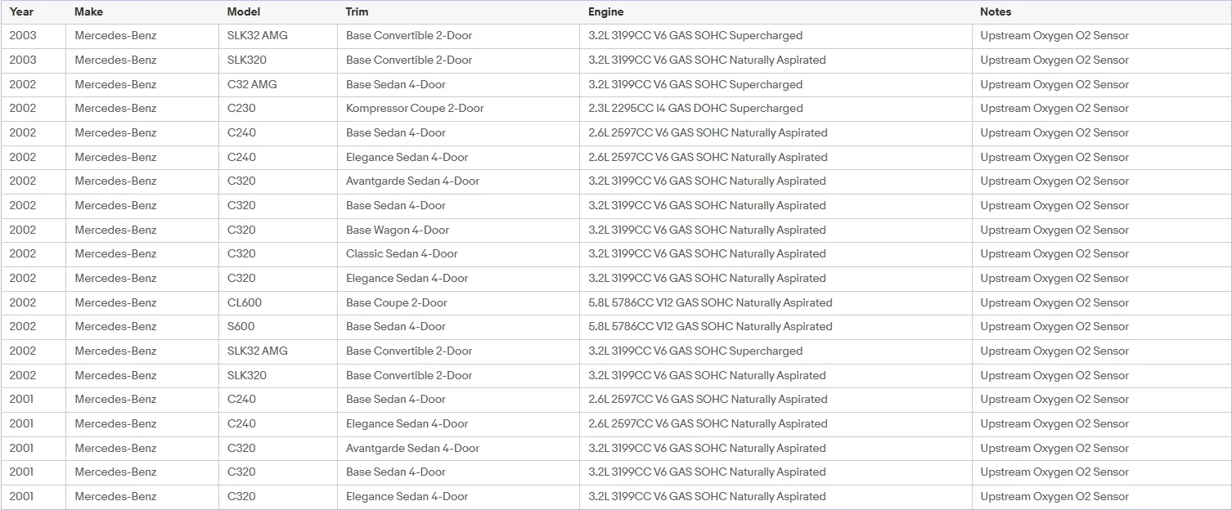Click the 2.6L engine cell for 2002 C240 Base
The width and height of the screenshot is (1232, 510).
pyautogui.click(x=708, y=132)
